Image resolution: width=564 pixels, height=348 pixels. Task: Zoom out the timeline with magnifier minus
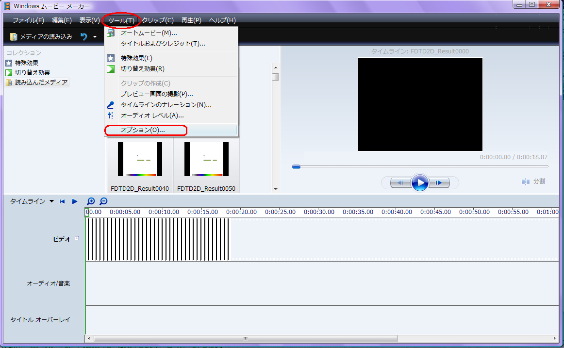[103, 201]
